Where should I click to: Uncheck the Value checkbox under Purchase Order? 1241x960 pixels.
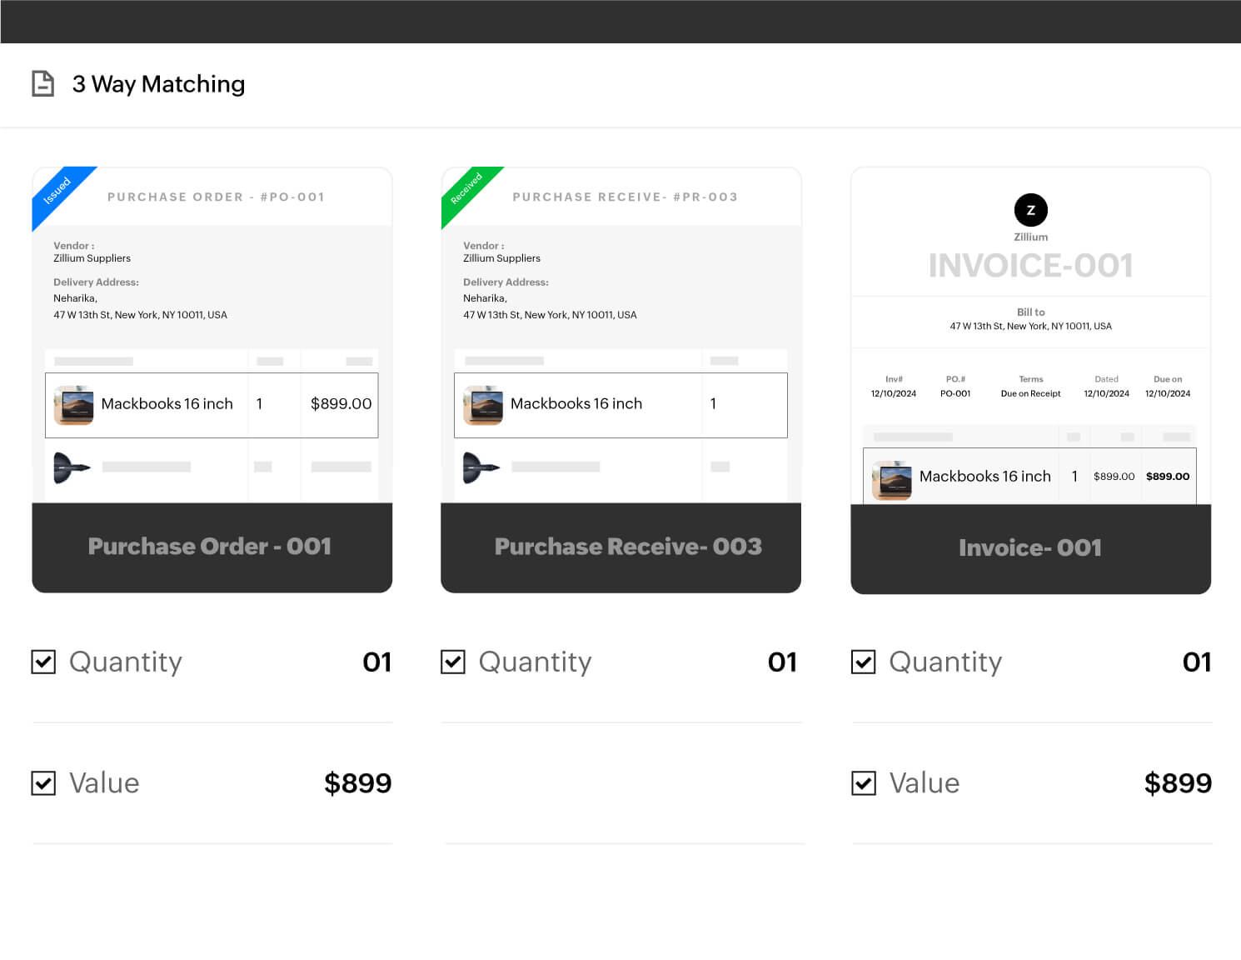[x=43, y=783]
